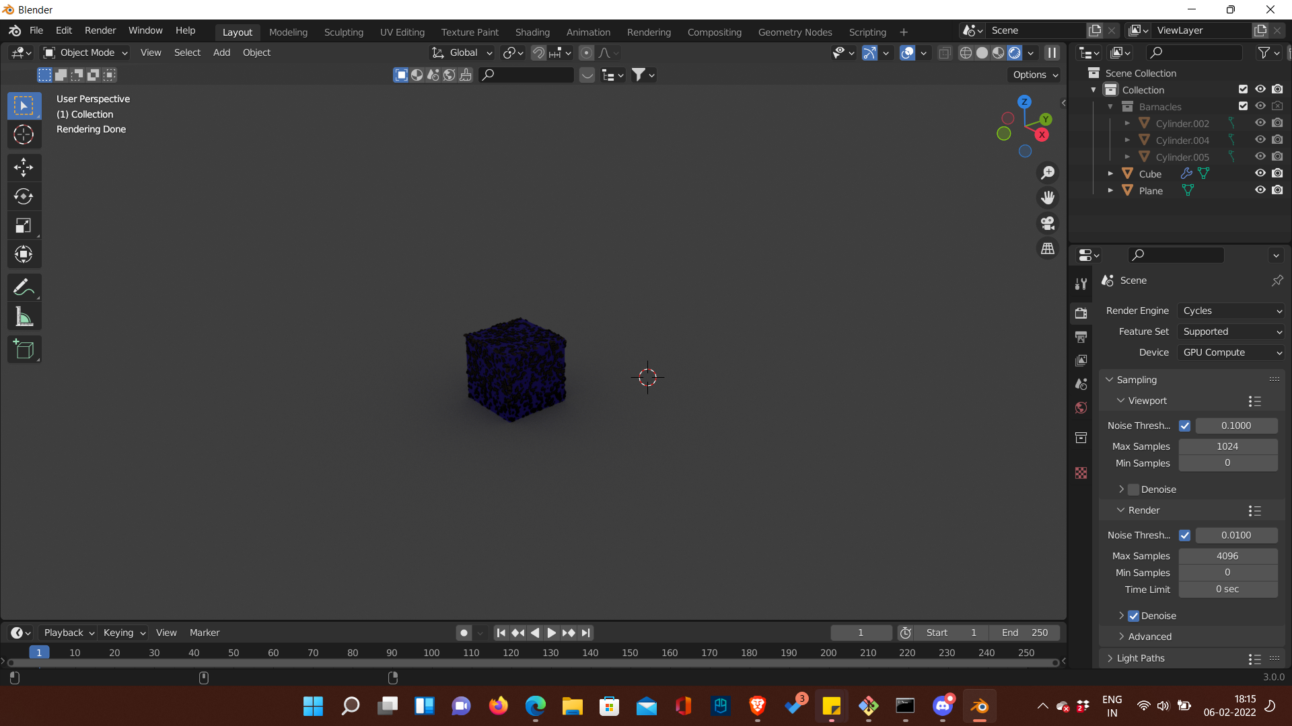Activate the Add Cube tool

coord(24,350)
